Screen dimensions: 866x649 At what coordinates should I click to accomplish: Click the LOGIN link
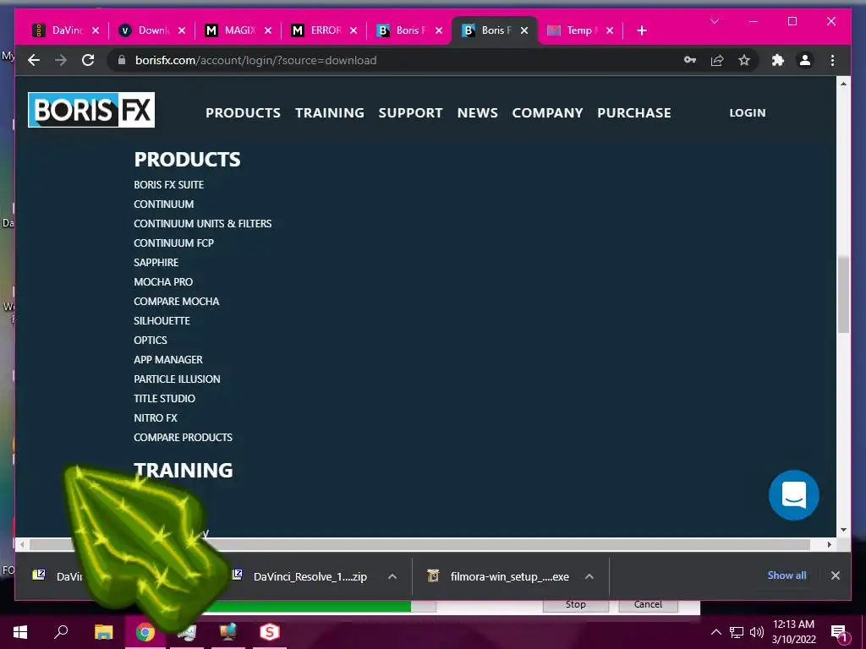748,112
